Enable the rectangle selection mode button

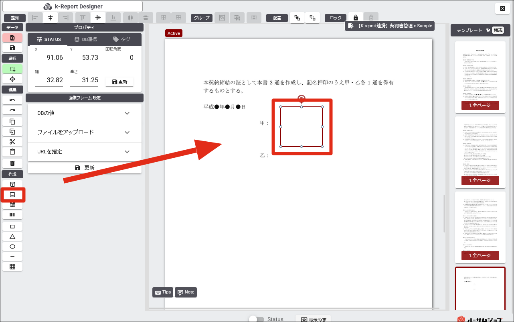(12, 69)
